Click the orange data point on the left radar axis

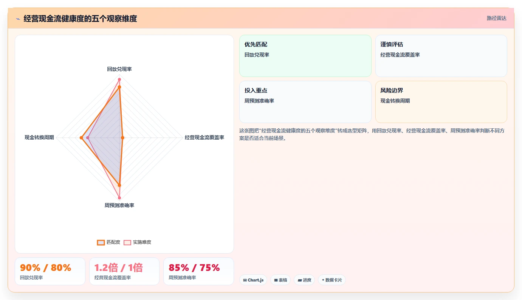tap(81, 138)
